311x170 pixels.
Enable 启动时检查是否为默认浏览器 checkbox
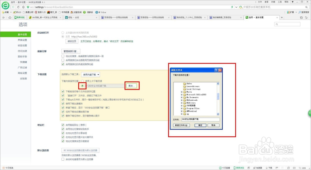click(x=63, y=159)
